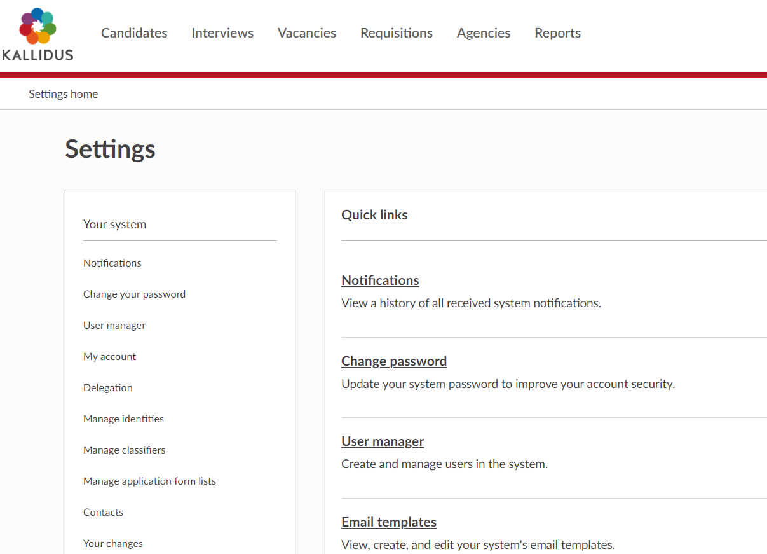Select Requisitions in the top navigation
This screenshot has height=554, width=767.
[397, 33]
